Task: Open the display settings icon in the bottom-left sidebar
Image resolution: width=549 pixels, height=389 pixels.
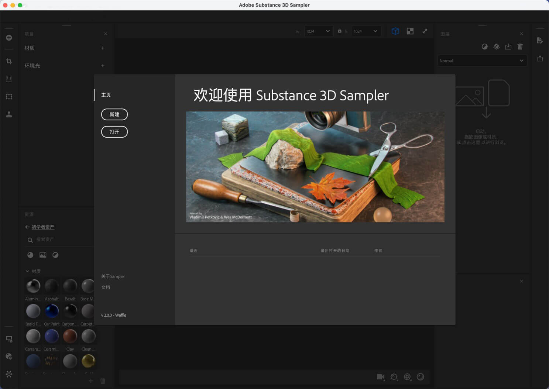Action: pos(9,339)
